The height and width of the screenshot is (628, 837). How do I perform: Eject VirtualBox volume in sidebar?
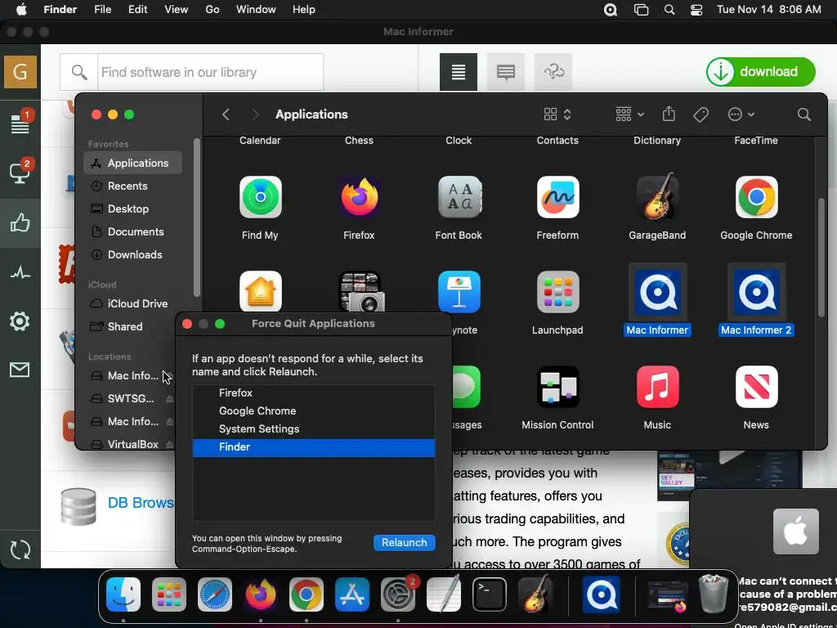pyautogui.click(x=169, y=444)
